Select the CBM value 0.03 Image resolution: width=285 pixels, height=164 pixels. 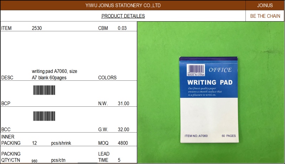click(122, 28)
